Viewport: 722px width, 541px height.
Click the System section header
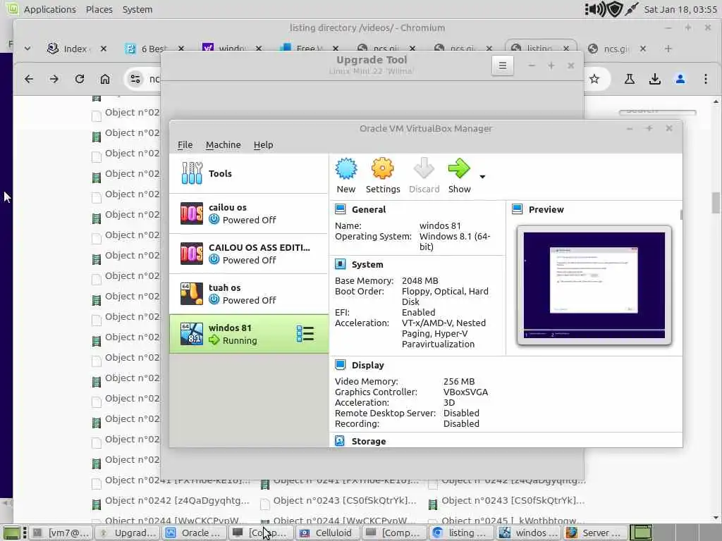tap(367, 265)
